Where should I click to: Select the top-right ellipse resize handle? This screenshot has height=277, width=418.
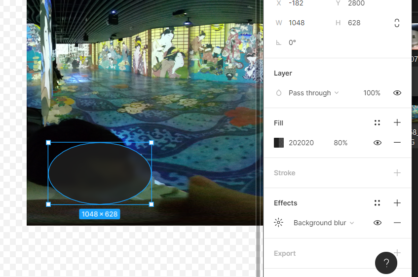tap(152, 143)
